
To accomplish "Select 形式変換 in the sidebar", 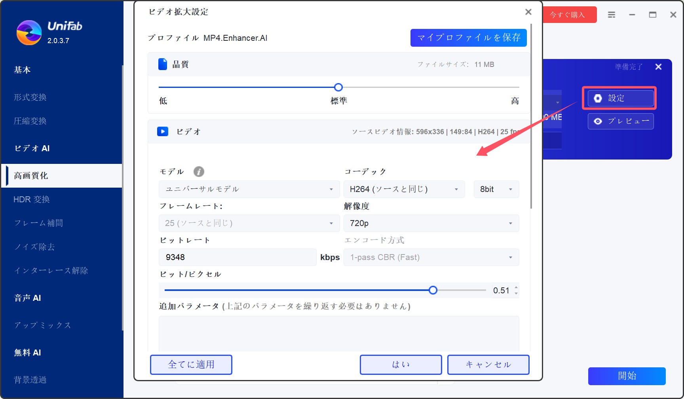I will point(30,97).
